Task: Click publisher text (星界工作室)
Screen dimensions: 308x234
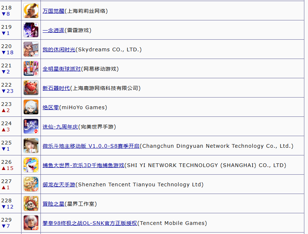Action: click(x=81, y=204)
